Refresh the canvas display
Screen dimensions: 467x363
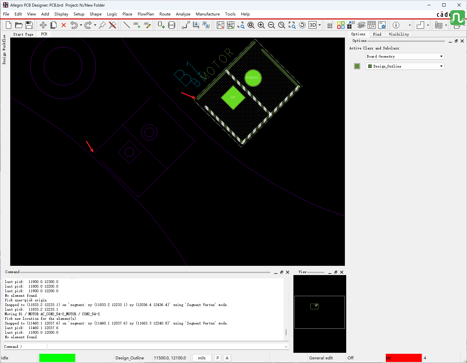coord(302,25)
